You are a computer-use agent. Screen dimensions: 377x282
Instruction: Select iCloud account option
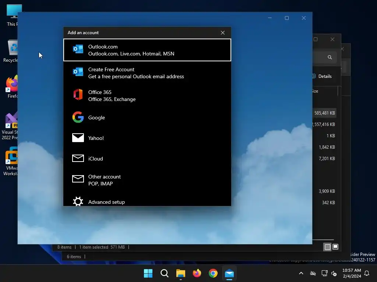(x=147, y=159)
